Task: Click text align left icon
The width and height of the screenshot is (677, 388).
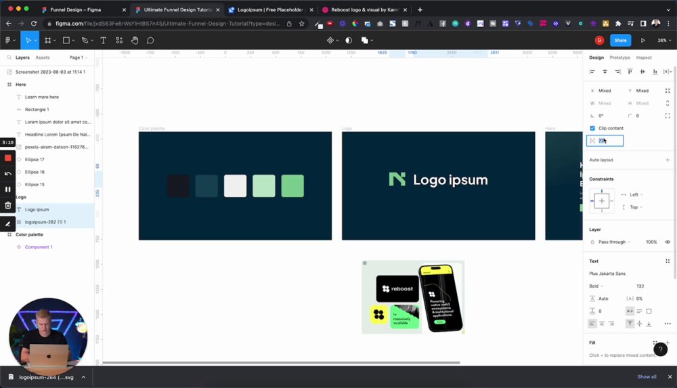Action: click(x=592, y=323)
